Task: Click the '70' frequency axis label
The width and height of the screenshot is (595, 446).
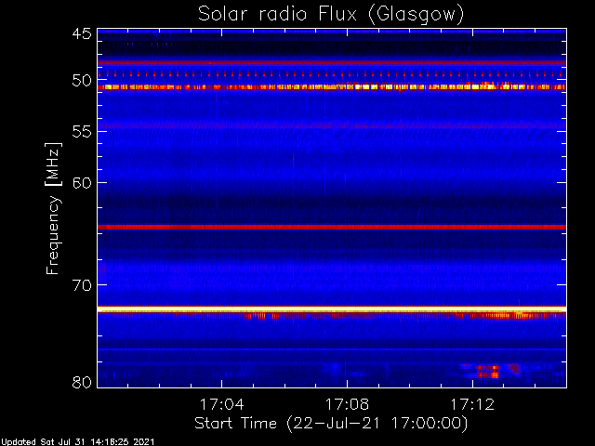Action: tap(82, 285)
